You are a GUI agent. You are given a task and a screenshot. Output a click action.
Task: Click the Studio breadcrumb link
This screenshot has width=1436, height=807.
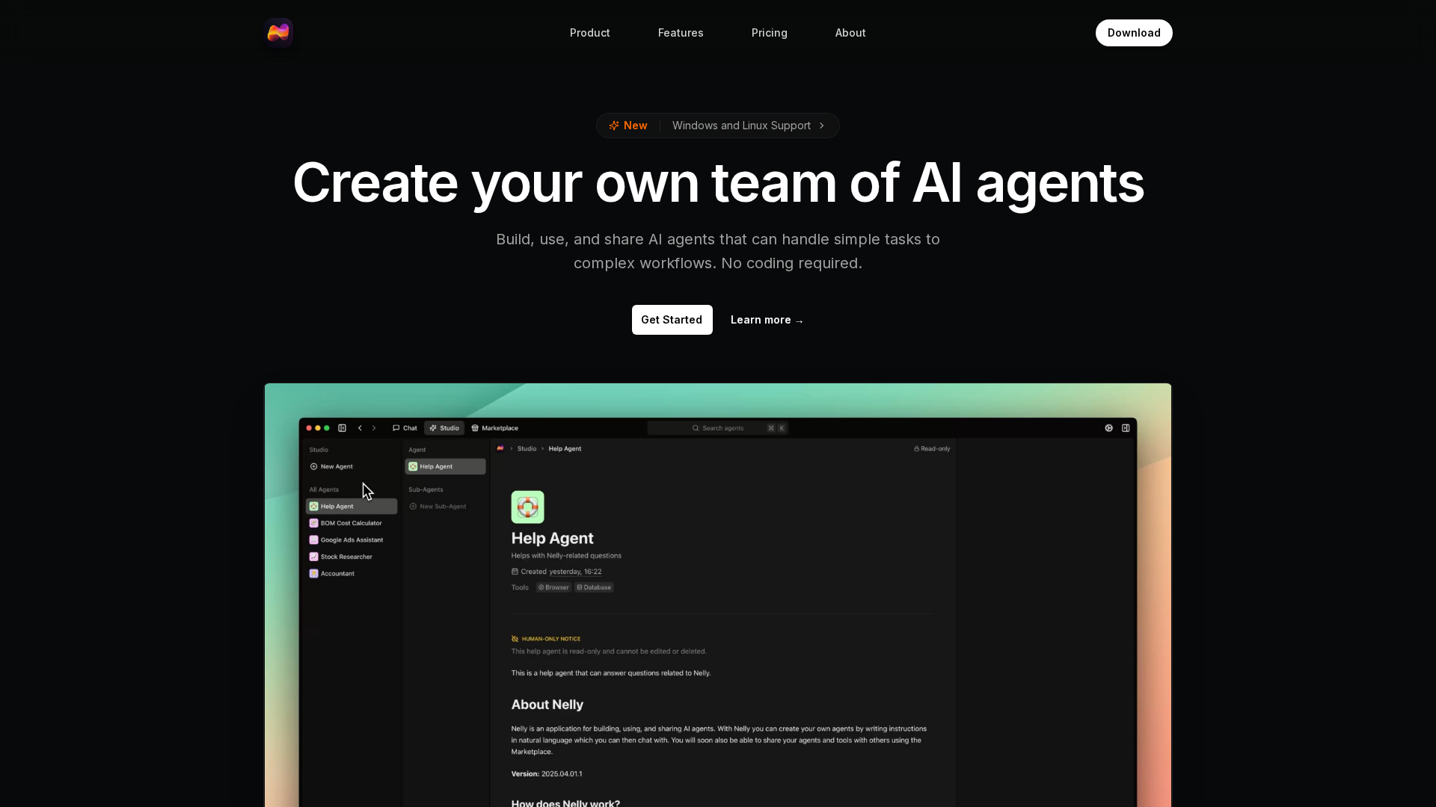(x=527, y=449)
